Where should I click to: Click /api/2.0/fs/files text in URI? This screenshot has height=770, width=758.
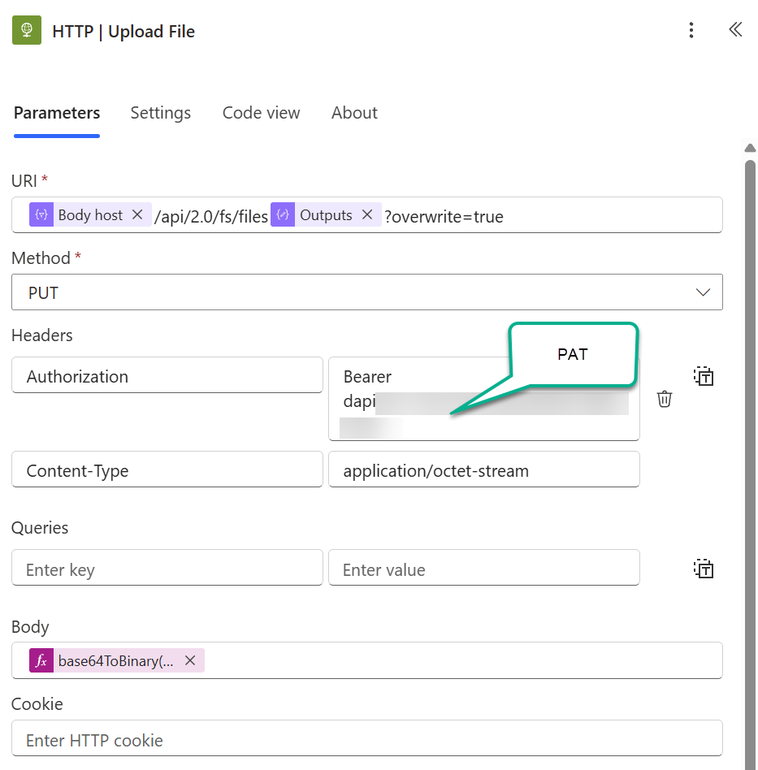211,217
